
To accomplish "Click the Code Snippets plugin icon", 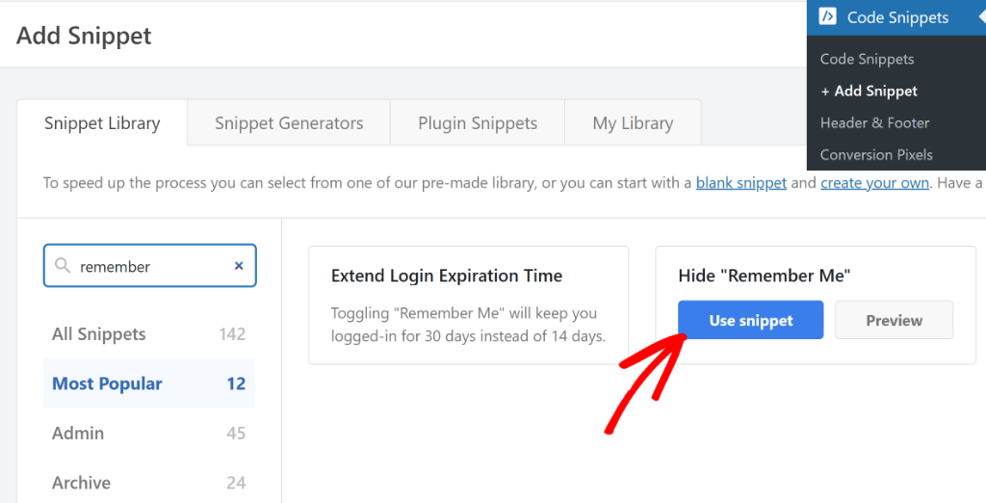I will click(x=827, y=16).
